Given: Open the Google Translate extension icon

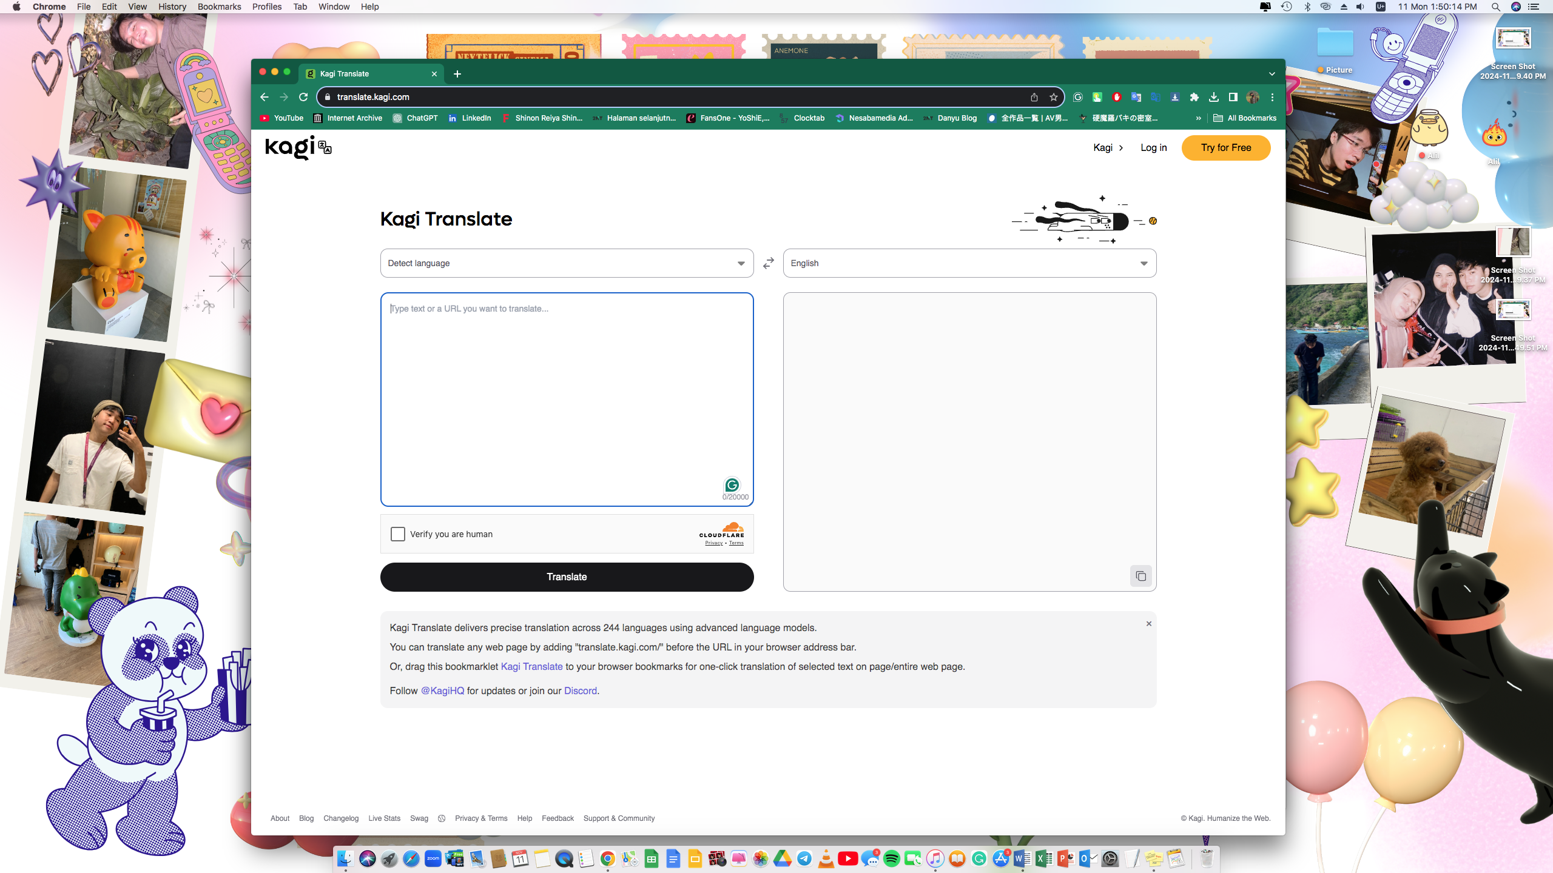Looking at the screenshot, I should click(1136, 97).
